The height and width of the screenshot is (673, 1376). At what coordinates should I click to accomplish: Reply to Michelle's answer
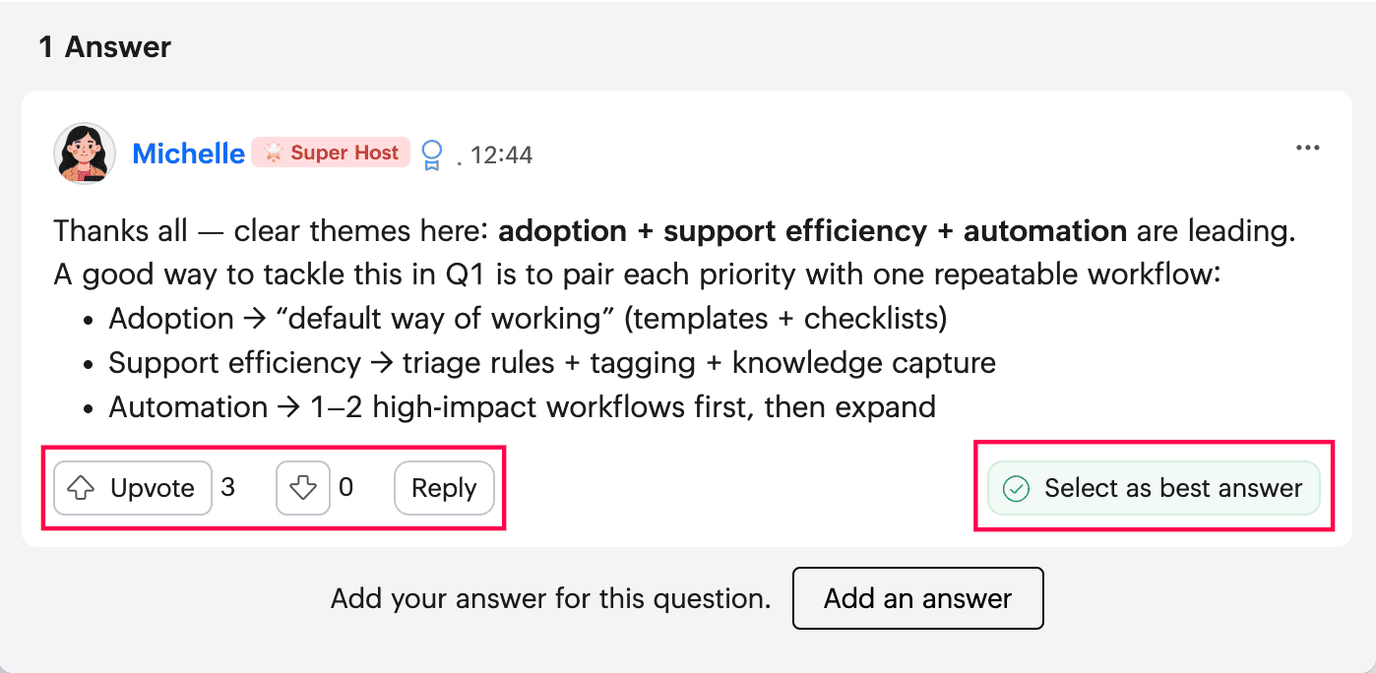tap(444, 488)
